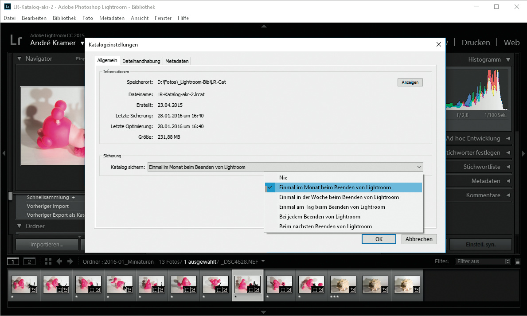Go back using the filmstrip left arrow
Image resolution: width=527 pixels, height=316 pixels.
coord(59,261)
